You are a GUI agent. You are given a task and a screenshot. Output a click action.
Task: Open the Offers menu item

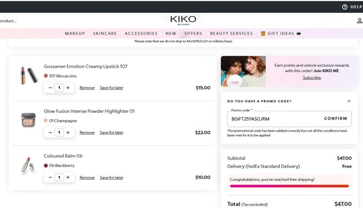click(193, 34)
